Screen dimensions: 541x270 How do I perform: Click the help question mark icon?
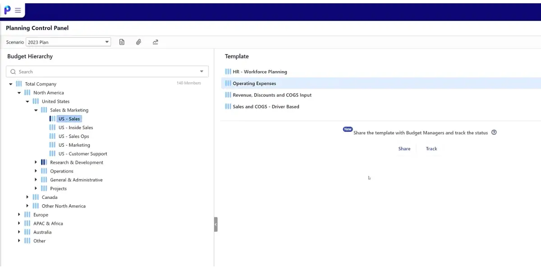tap(494, 133)
